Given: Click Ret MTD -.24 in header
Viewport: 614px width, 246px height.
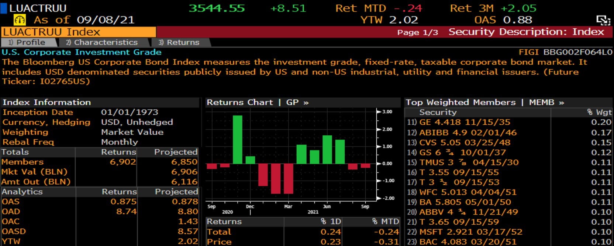Looking at the screenshot, I should coord(379,8).
